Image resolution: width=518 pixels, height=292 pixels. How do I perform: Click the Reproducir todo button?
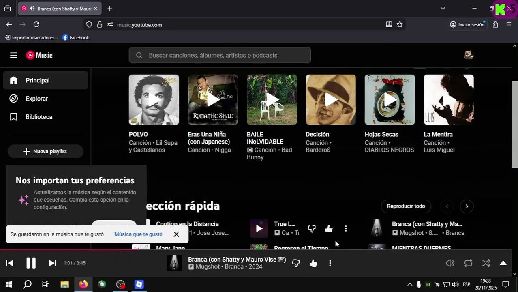[406, 206]
